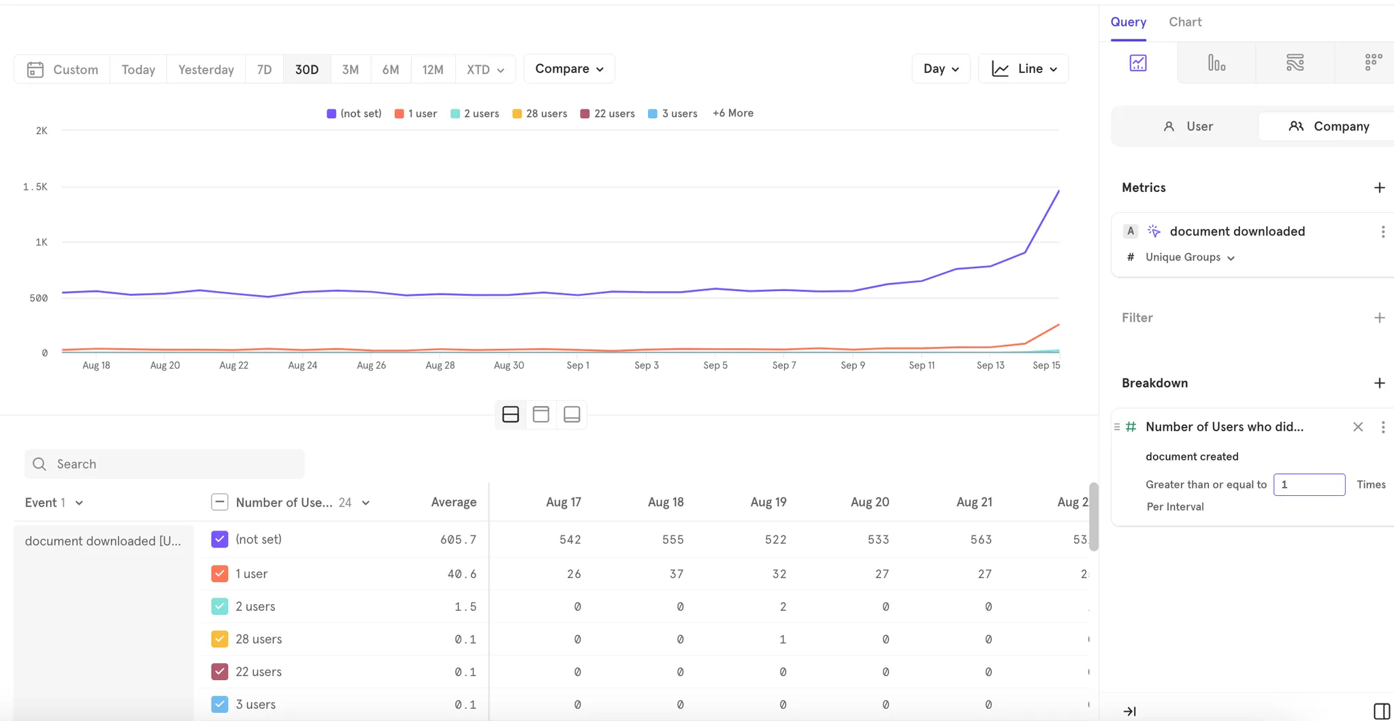Open the Day interval dropdown

click(x=941, y=69)
